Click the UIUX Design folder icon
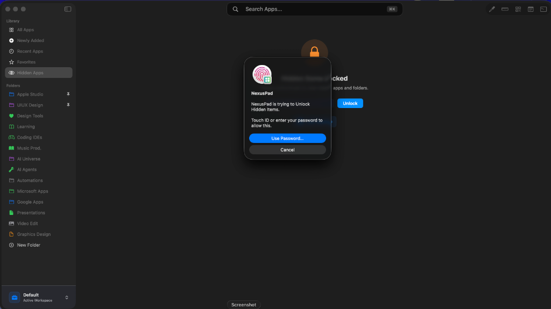 tap(11, 105)
